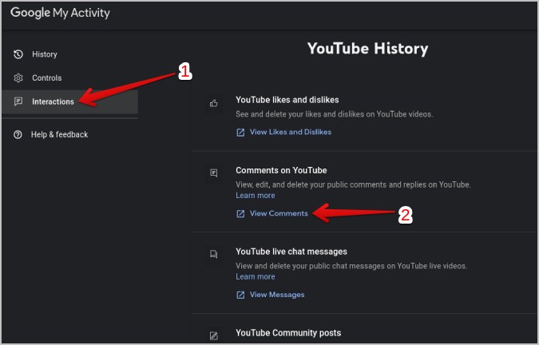Click the History clock icon in sidebar
Viewport: 539px width, 345px height.
pyautogui.click(x=18, y=54)
